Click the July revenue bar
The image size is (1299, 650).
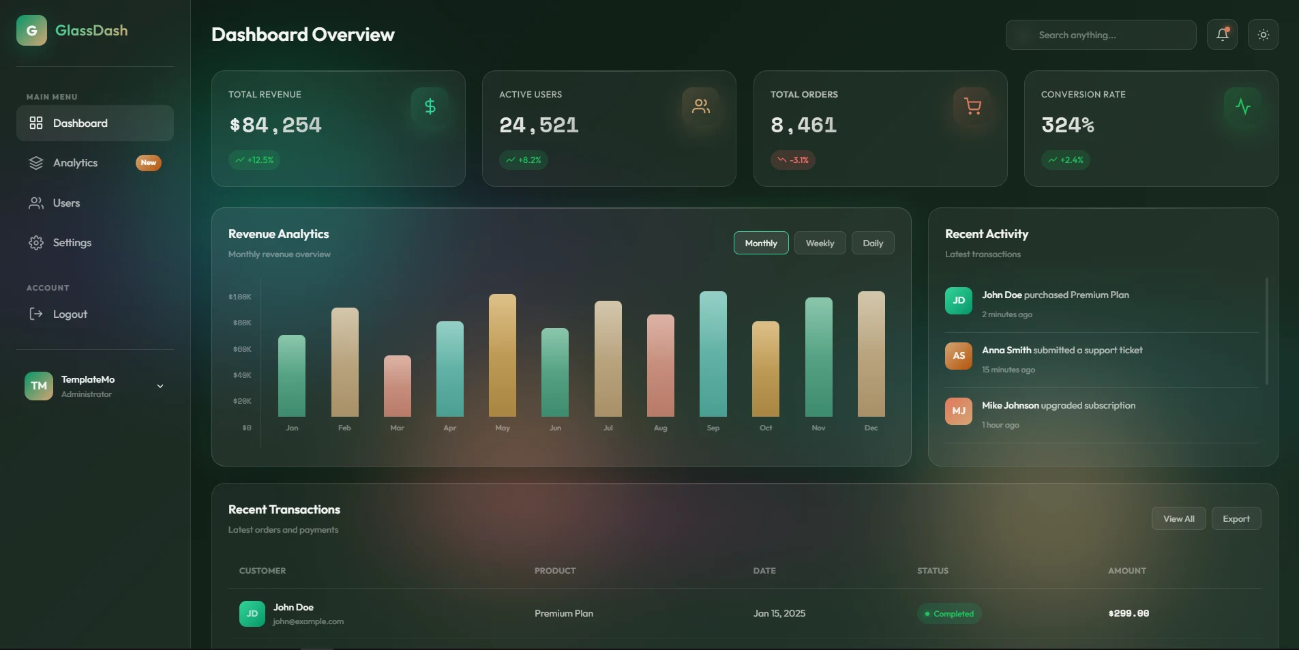click(608, 359)
